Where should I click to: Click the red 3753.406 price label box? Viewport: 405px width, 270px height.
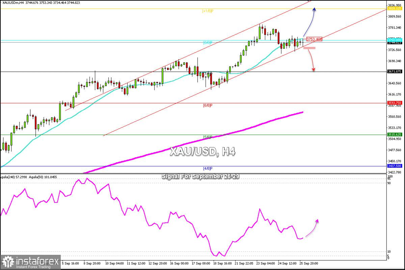(314, 39)
